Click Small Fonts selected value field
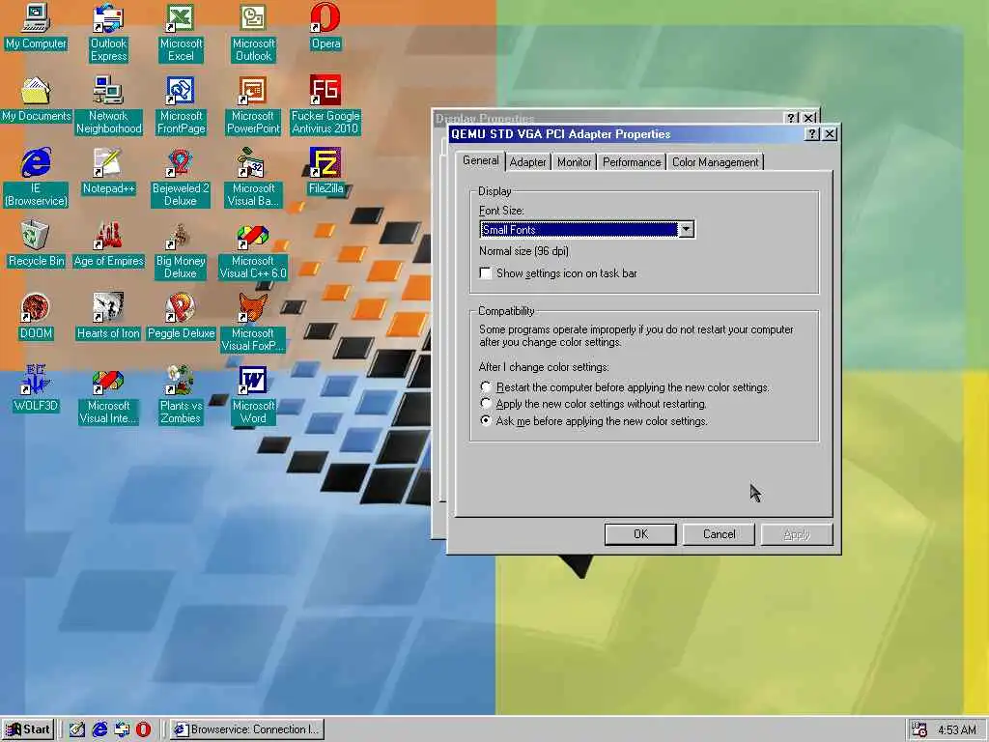 point(579,230)
